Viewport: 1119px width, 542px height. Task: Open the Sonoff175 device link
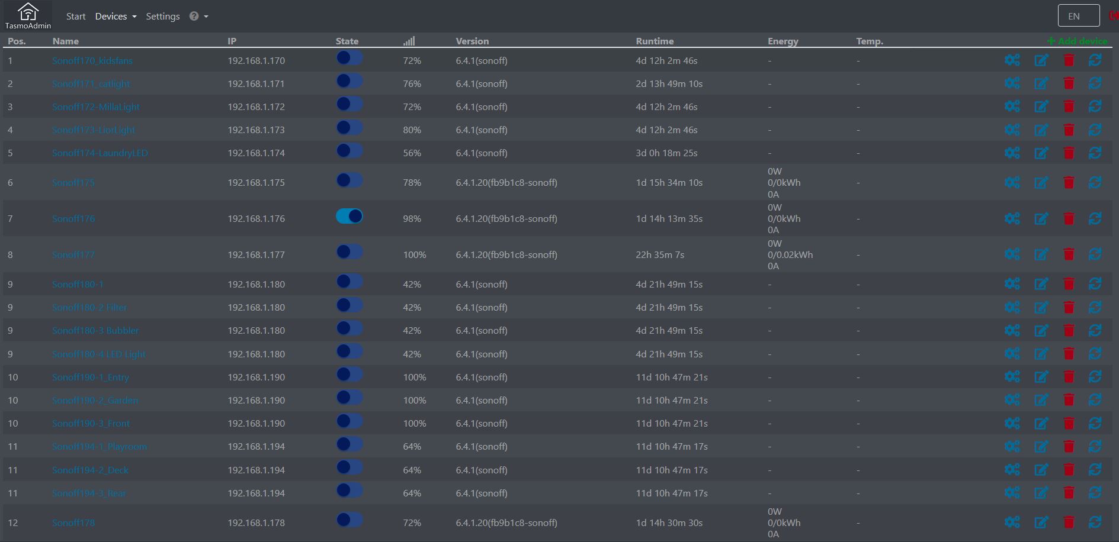73,182
